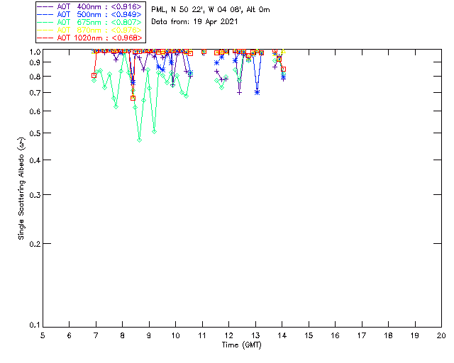This screenshot has height=363, width=454.
Task: Click the y-axis label 0.8
Action: (x=35, y=77)
